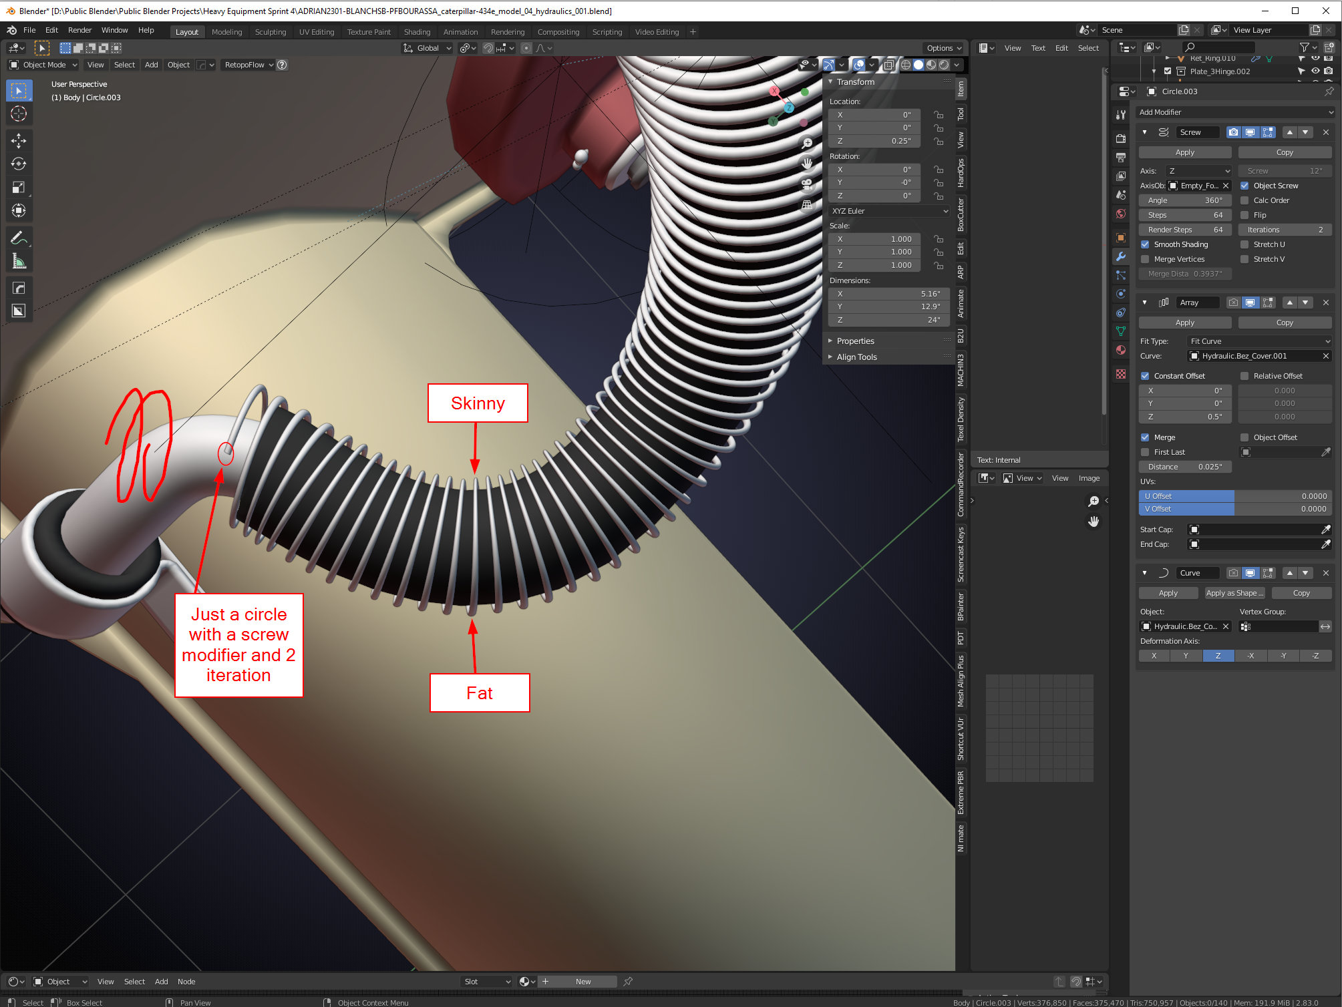The image size is (1342, 1007).
Task: Open the HardOps sidebar tab
Action: coord(961,174)
